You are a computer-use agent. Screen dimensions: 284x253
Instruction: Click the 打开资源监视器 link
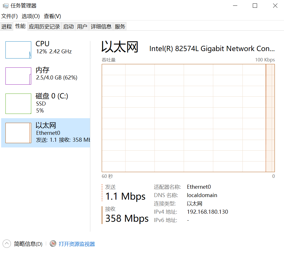(x=77, y=244)
